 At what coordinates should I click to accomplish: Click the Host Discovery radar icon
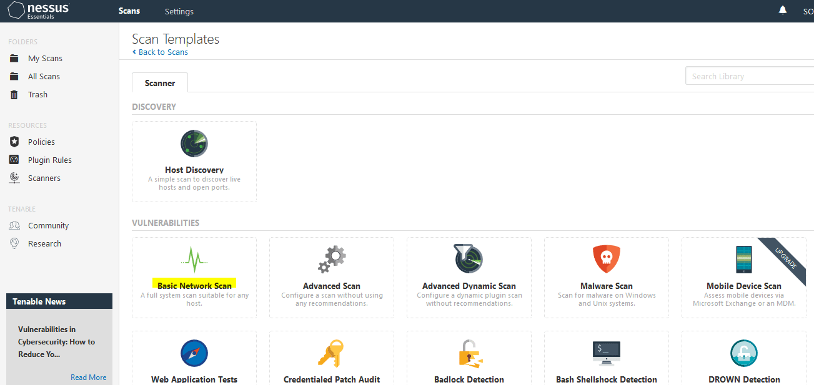point(194,144)
